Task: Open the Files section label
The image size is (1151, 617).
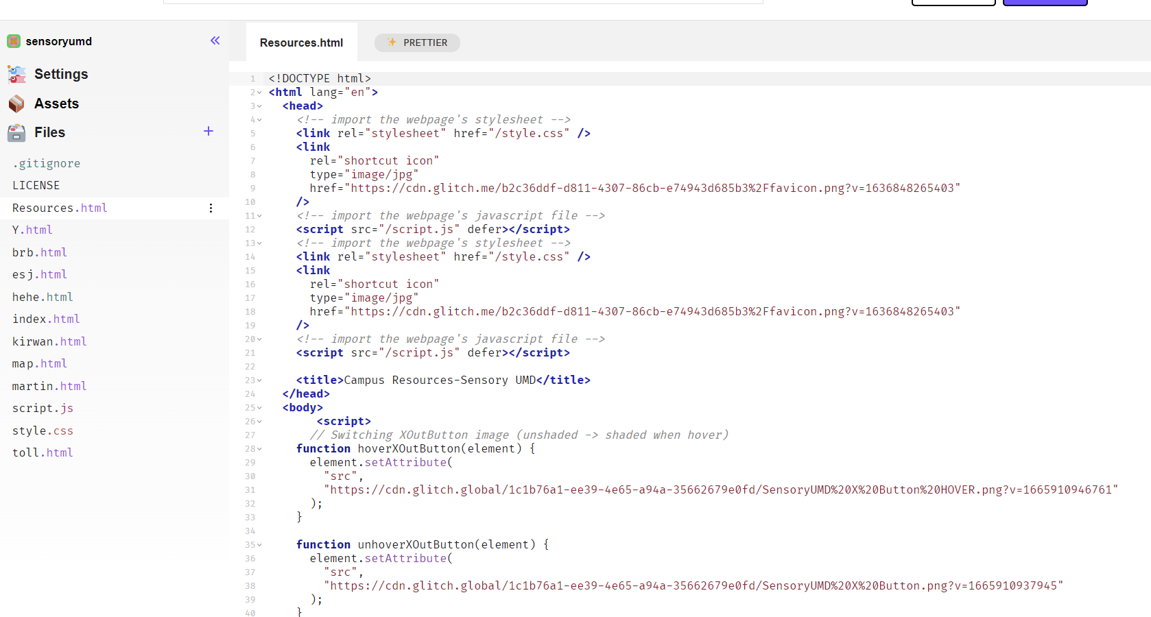Action: pyautogui.click(x=49, y=132)
